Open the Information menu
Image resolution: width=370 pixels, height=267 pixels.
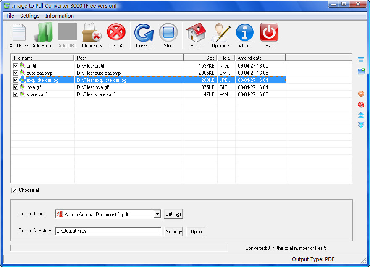(x=59, y=16)
